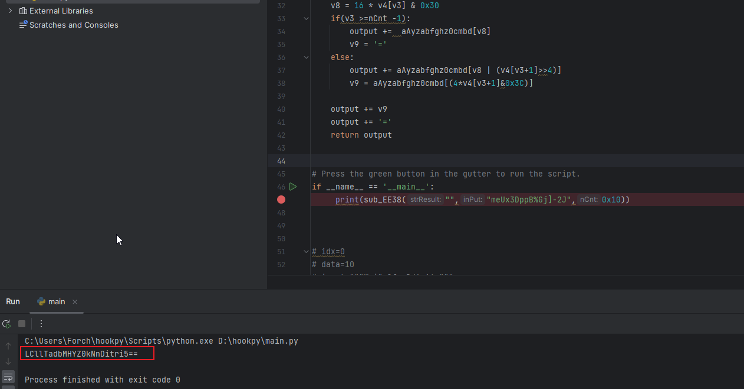Toggle a breakpoint in gutter at line 44
Screen dimensions: 744x389
(281, 161)
